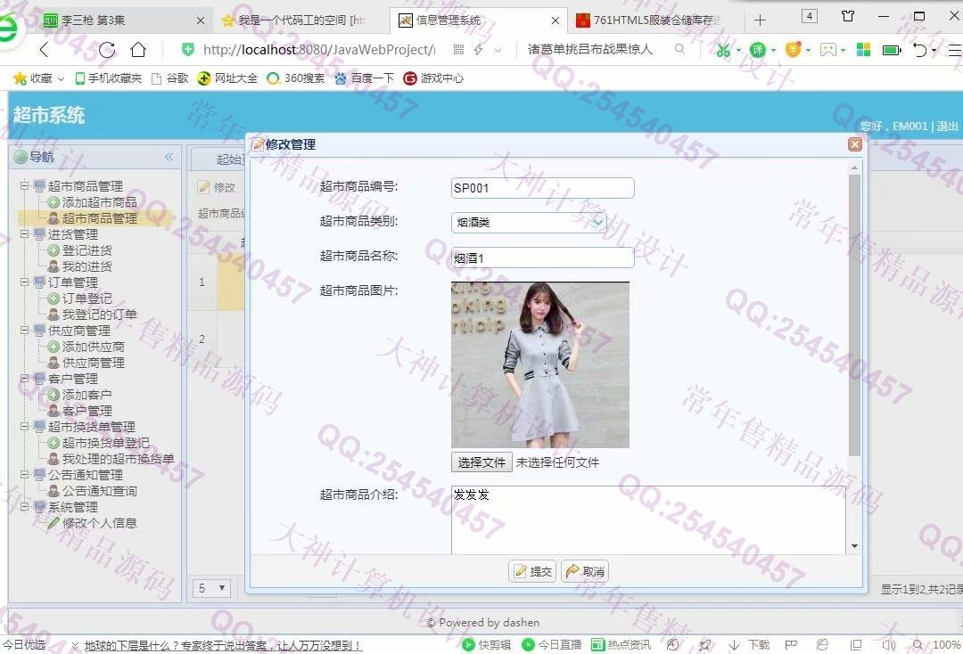963x654 pixels.
Task: Click the browser home icon
Action: tap(139, 50)
